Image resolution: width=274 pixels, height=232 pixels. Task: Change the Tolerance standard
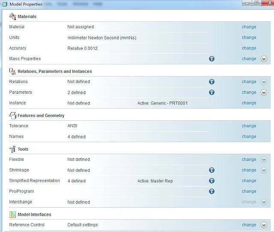tap(249, 126)
